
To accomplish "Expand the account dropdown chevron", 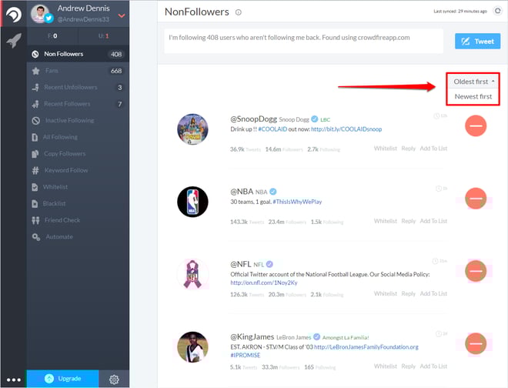I will tap(122, 15).
